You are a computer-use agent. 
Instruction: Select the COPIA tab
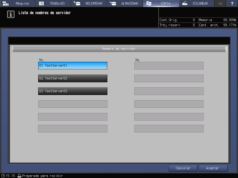[x=161, y=3]
